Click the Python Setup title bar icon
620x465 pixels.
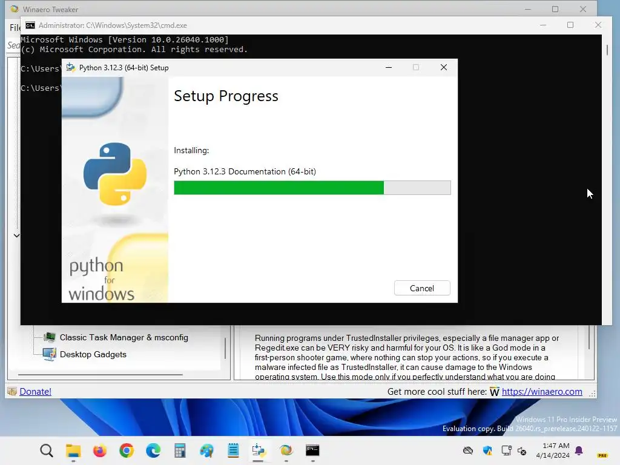tap(71, 67)
